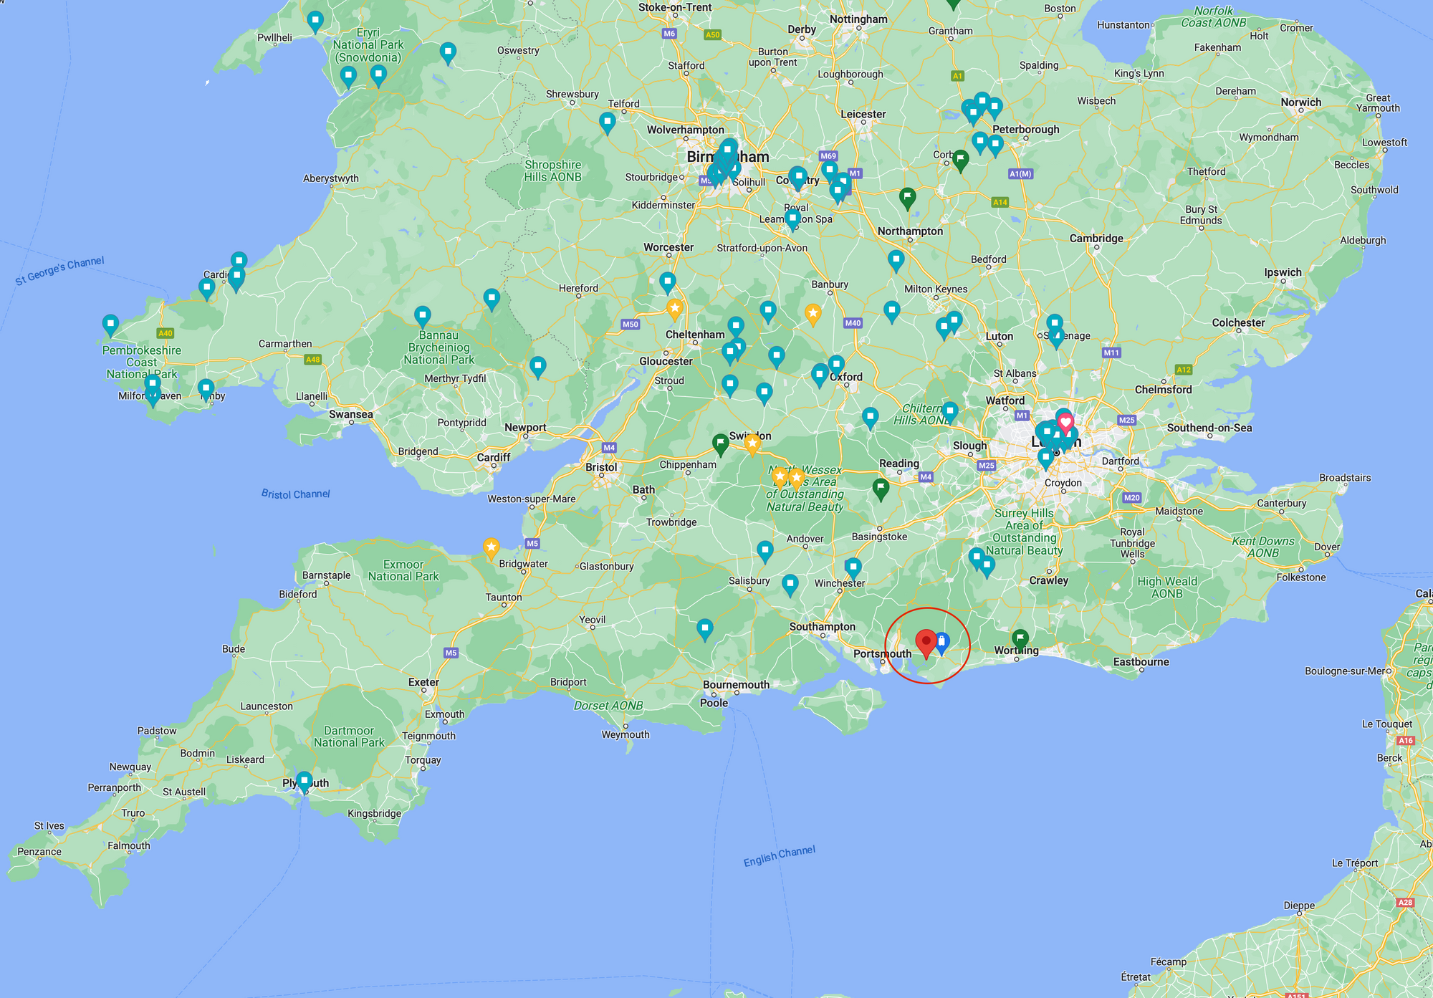The width and height of the screenshot is (1433, 998).
Task: Click the Exmoor National Park label
Action: pyautogui.click(x=403, y=570)
